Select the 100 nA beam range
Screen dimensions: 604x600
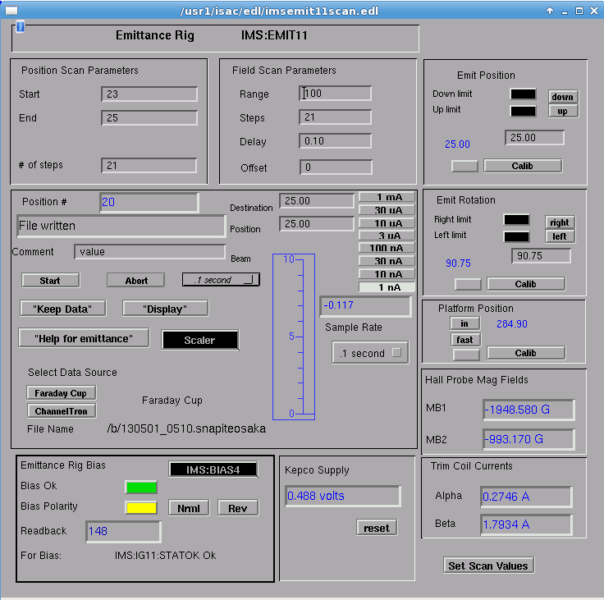387,248
